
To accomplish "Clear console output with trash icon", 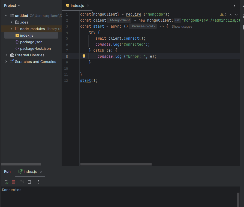I will pos(29,182).
